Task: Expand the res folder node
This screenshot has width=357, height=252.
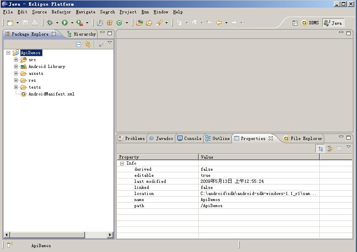Action: (x=16, y=80)
